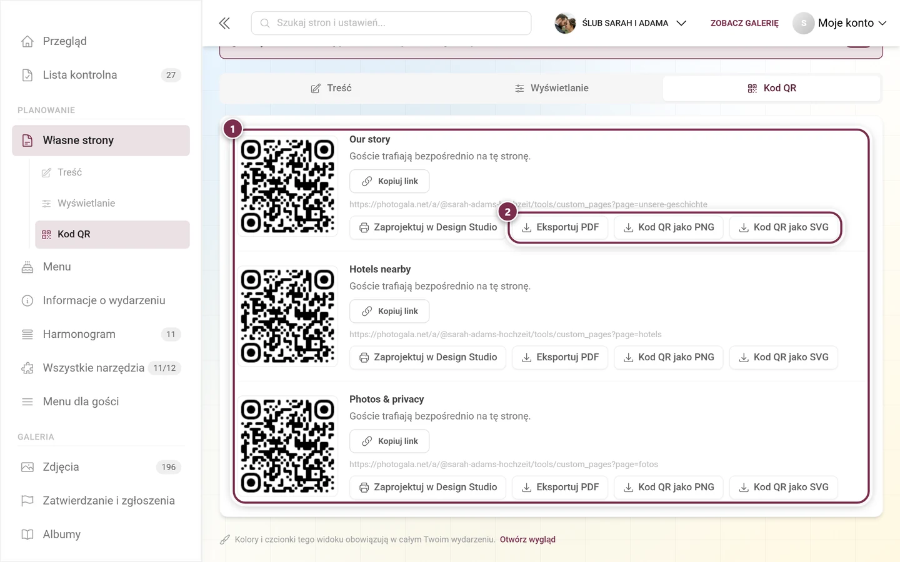Click the account avatar circle

(804, 23)
